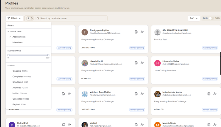The width and height of the screenshot is (221, 127).
Task: Open the Filters dropdown button
Action: (14, 18)
